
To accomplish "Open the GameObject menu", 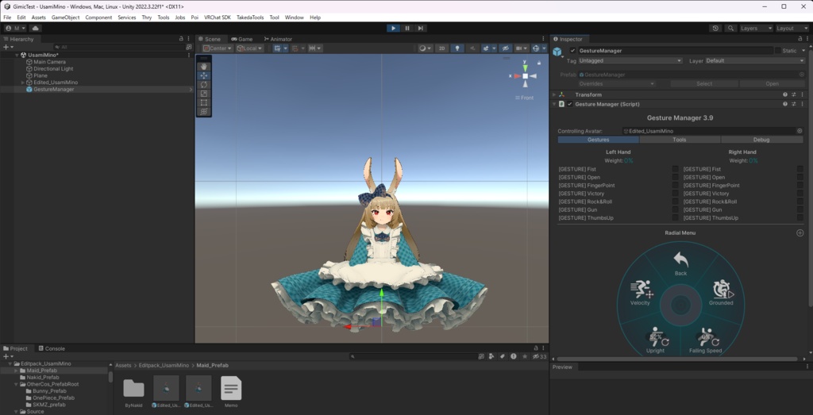I will [x=65, y=17].
